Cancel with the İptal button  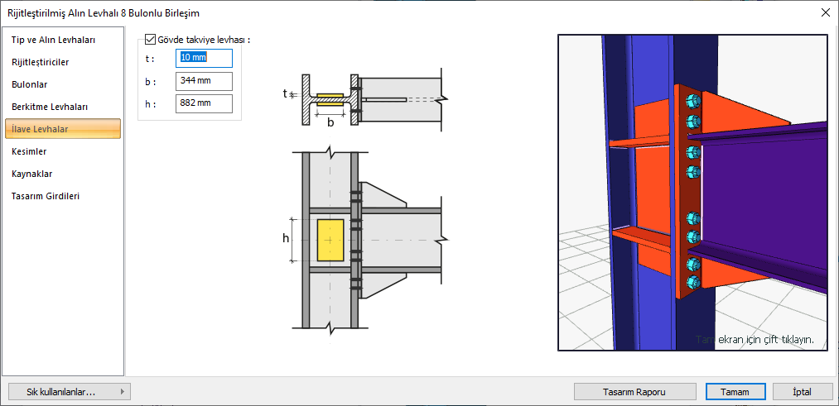point(802,391)
